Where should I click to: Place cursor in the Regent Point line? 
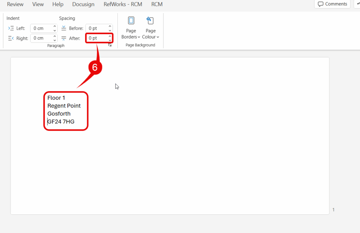(x=64, y=106)
